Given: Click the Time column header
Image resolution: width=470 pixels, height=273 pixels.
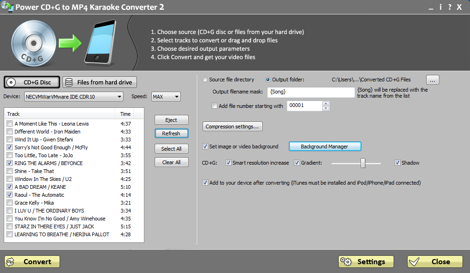Looking at the screenshot, I should click(x=125, y=114).
